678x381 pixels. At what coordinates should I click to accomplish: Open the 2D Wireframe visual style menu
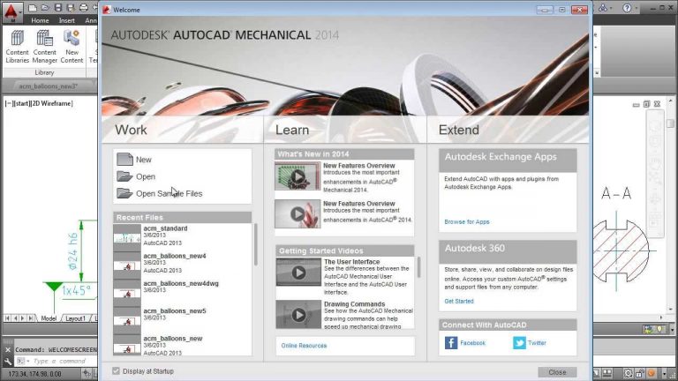(x=52, y=103)
